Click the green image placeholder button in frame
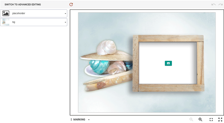This screenshot has width=224, height=123. pyautogui.click(x=168, y=63)
